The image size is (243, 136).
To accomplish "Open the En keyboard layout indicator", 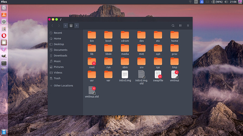I will pos(196,2).
